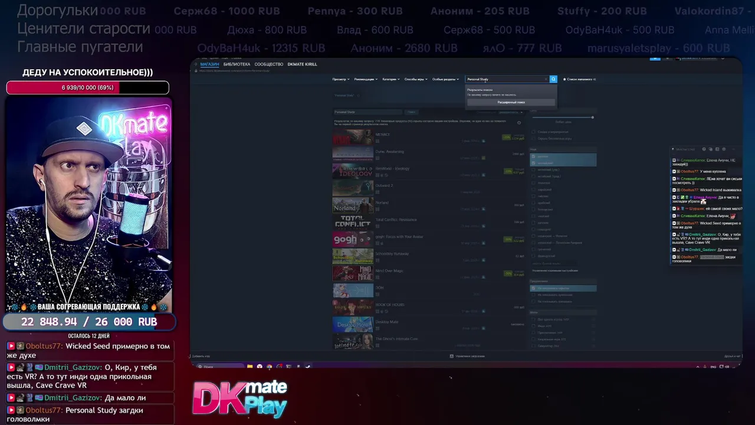The height and width of the screenshot is (425, 755).
Task: Collapse the Предпочтения filter section header
Action: click(x=563, y=281)
